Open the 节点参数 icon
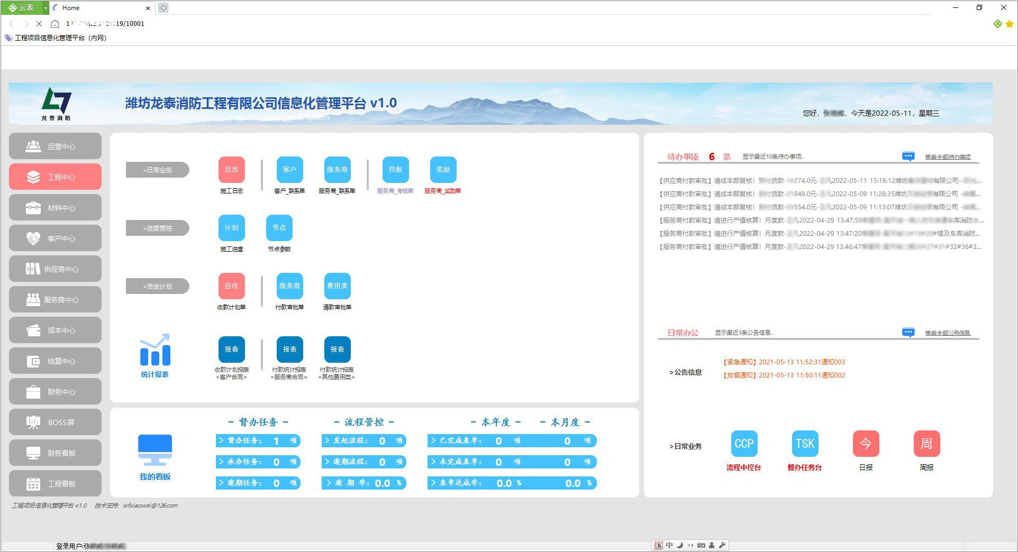Image resolution: width=1018 pixels, height=552 pixels. [x=279, y=228]
